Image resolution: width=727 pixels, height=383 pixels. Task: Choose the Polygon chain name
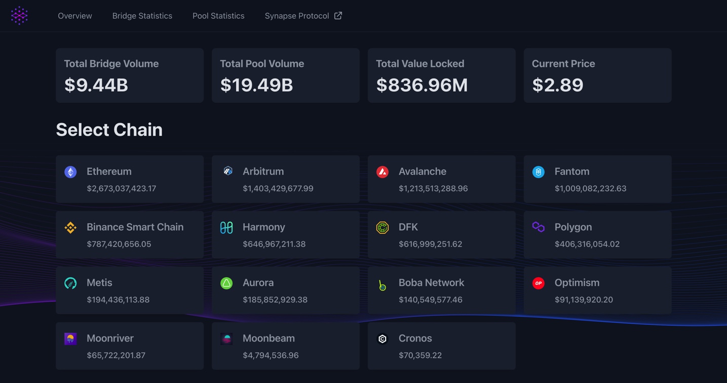(x=573, y=227)
